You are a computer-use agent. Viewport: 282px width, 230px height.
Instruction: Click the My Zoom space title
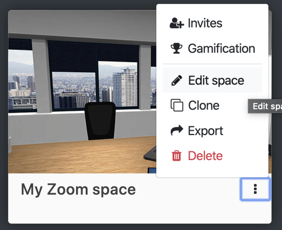click(78, 190)
